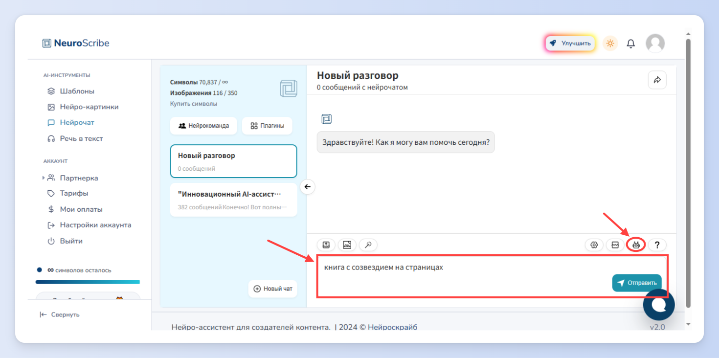Click the Речь в текст headphones icon
The width and height of the screenshot is (719, 358).
click(51, 138)
